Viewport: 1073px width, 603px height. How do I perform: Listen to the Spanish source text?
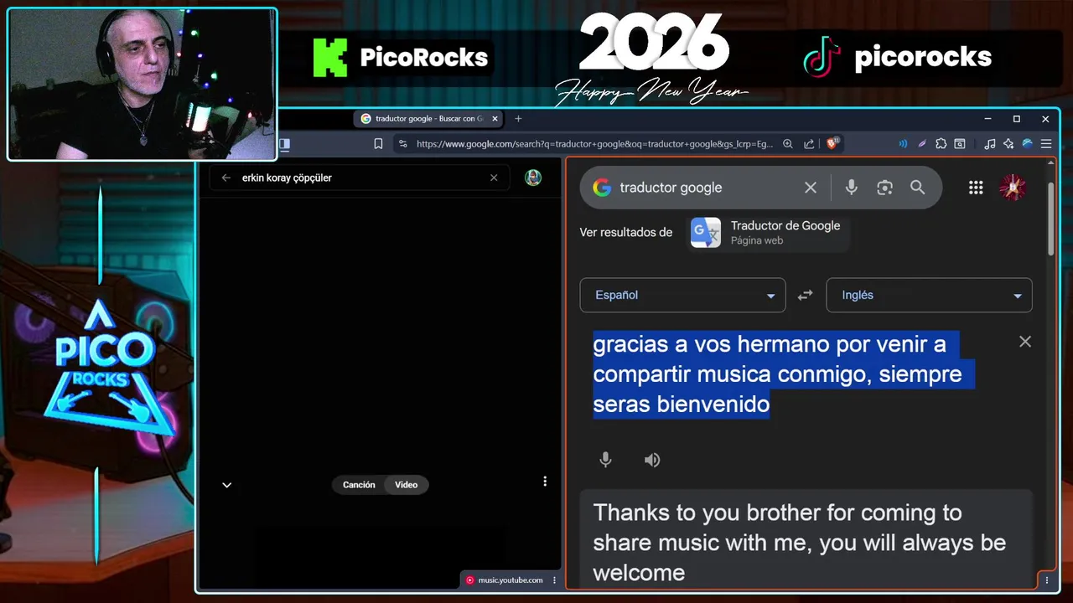tap(652, 460)
